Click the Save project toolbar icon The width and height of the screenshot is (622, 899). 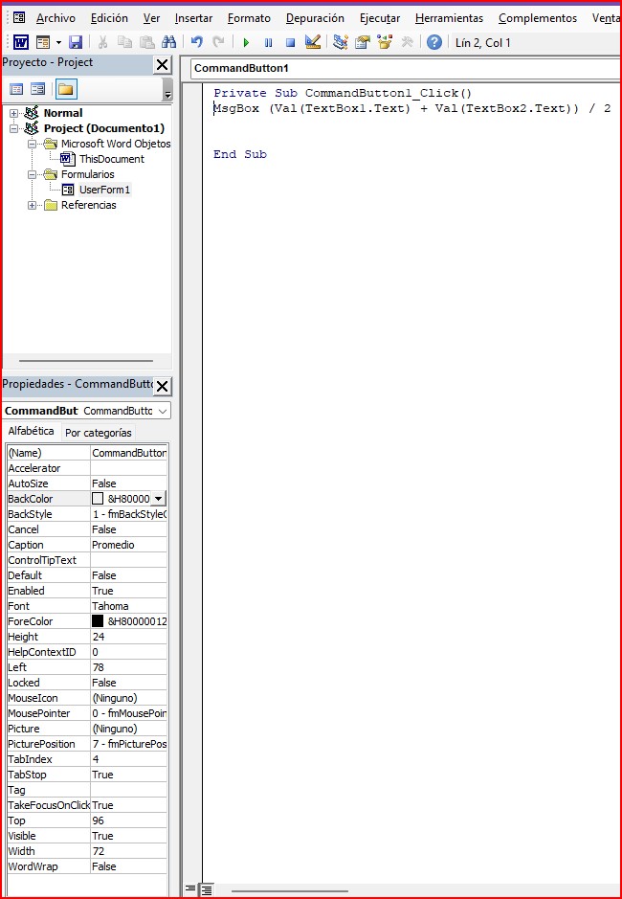(76, 42)
